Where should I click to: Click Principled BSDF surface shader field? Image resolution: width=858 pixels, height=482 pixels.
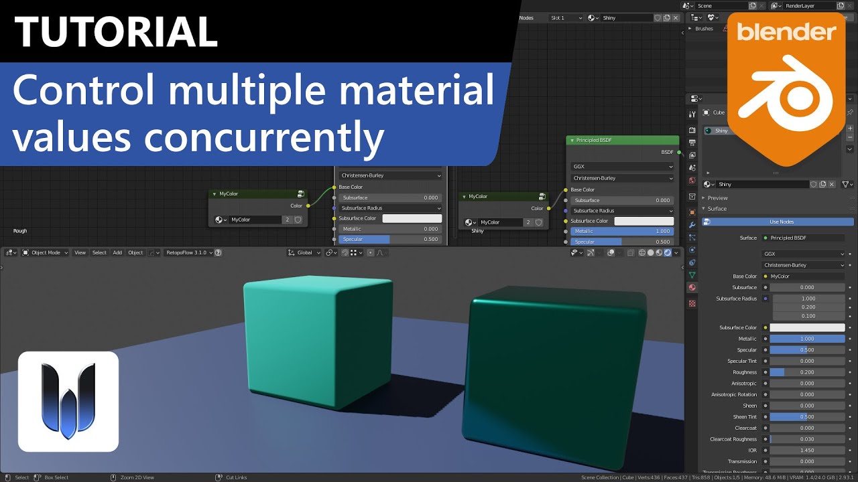pos(804,238)
